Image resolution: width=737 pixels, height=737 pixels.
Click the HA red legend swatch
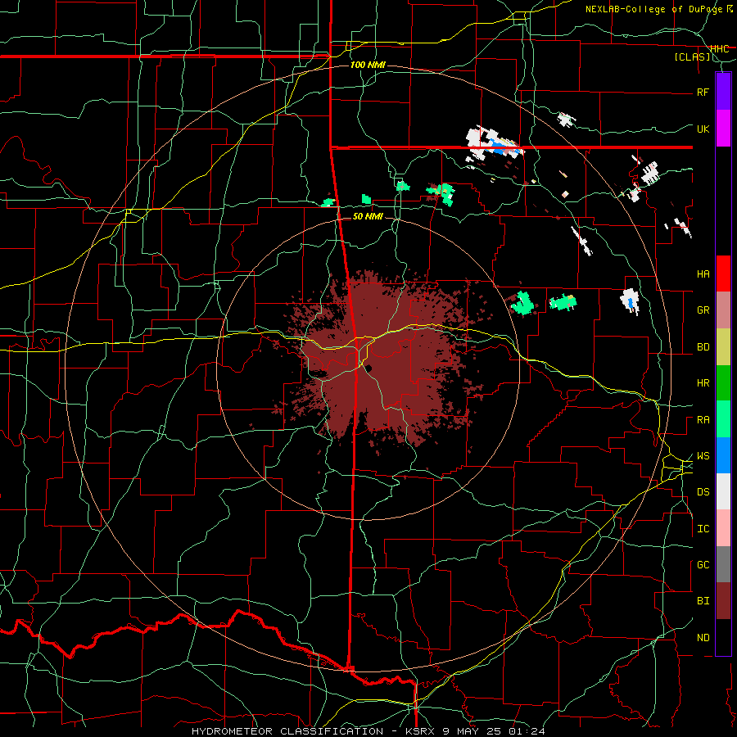coord(723,274)
